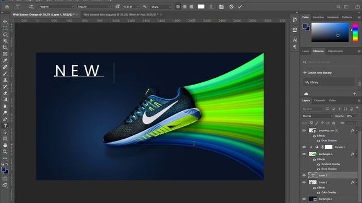Screen dimensions: 362x203
Task: Select the Hand tool
Action: coord(5,145)
